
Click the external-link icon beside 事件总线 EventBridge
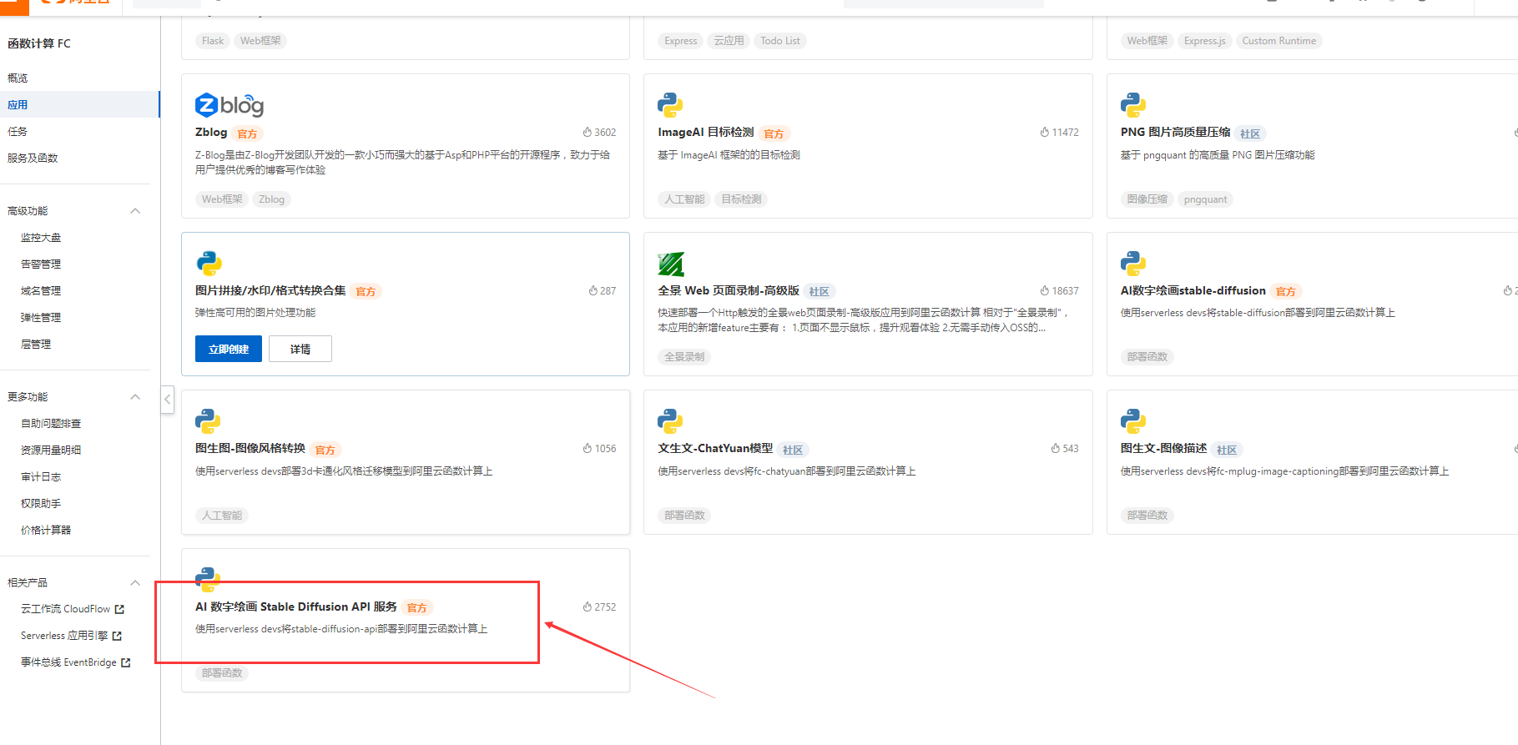click(126, 662)
